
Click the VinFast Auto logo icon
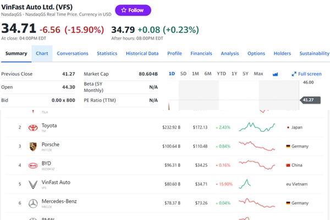point(32,184)
